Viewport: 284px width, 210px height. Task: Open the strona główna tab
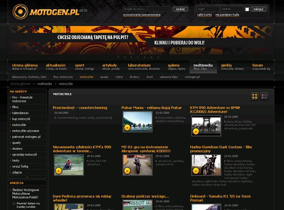pyautogui.click(x=25, y=67)
